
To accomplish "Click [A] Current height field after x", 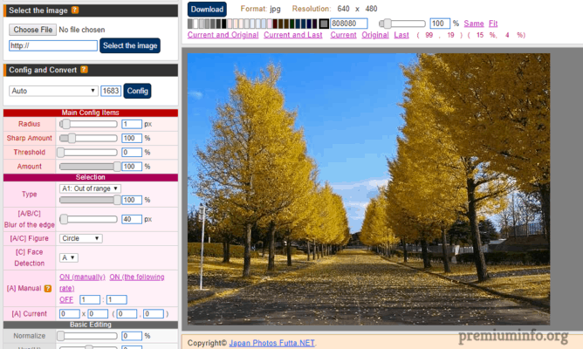I will 98,314.
